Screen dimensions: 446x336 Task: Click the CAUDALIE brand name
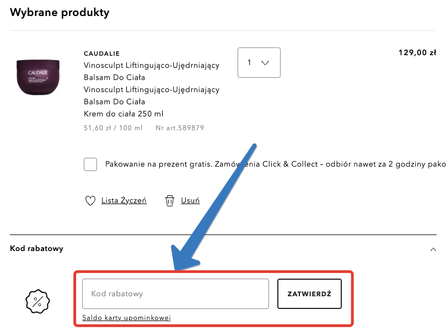click(103, 54)
